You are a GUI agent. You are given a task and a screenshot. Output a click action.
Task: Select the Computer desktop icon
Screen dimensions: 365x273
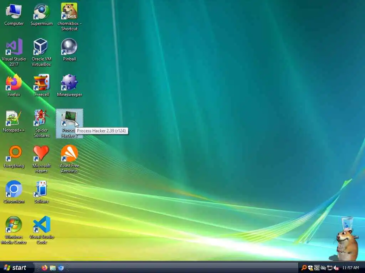tap(14, 15)
